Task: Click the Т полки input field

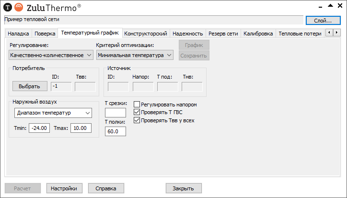Action: click(116, 131)
